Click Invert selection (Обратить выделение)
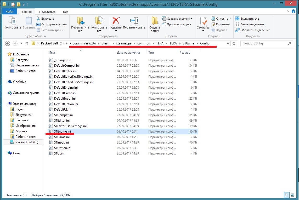This screenshot has width=299, height=200. click(x=253, y=30)
